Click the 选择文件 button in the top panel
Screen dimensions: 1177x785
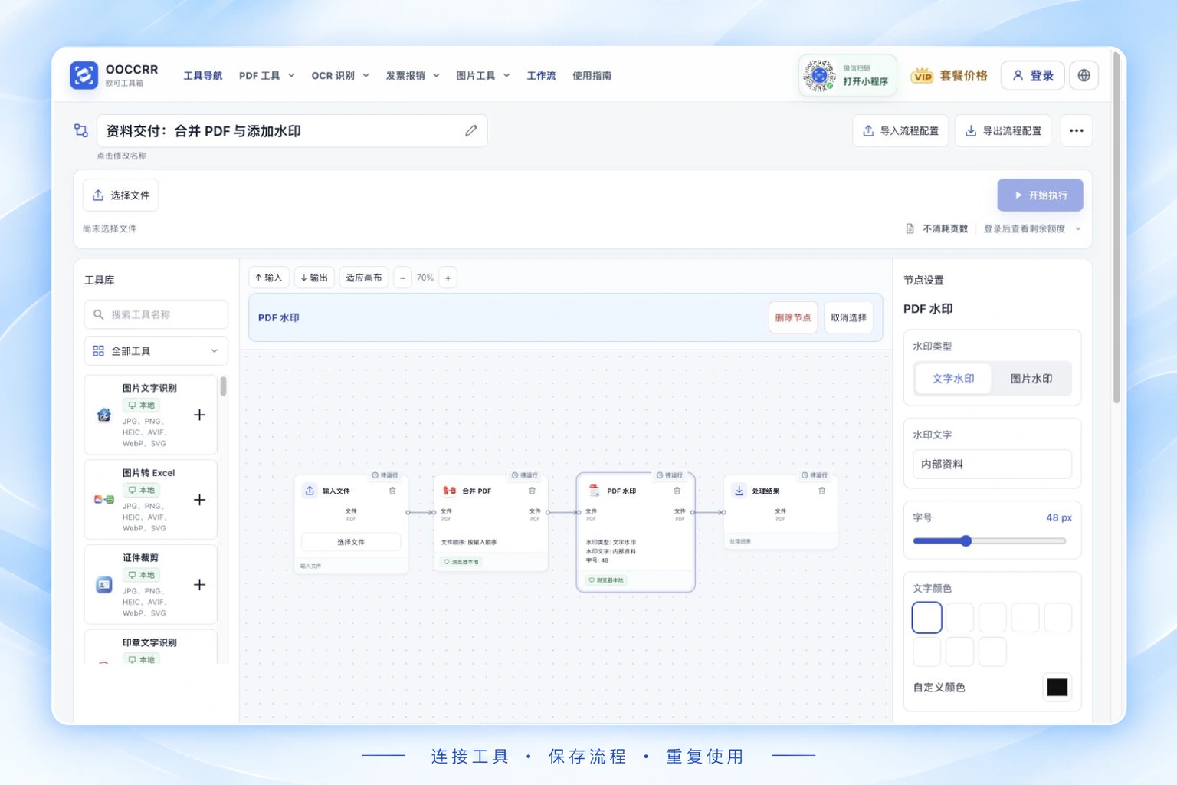point(121,195)
